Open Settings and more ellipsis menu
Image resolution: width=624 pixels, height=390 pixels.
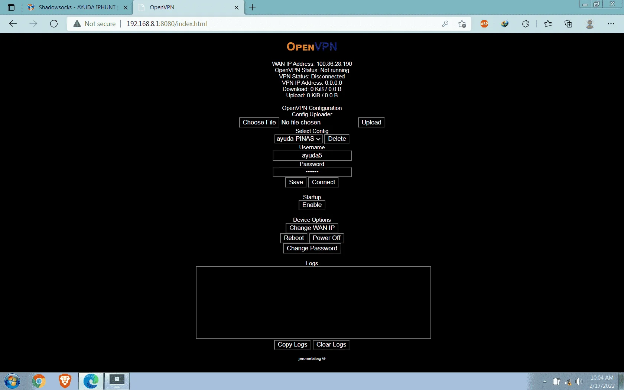tap(611, 24)
